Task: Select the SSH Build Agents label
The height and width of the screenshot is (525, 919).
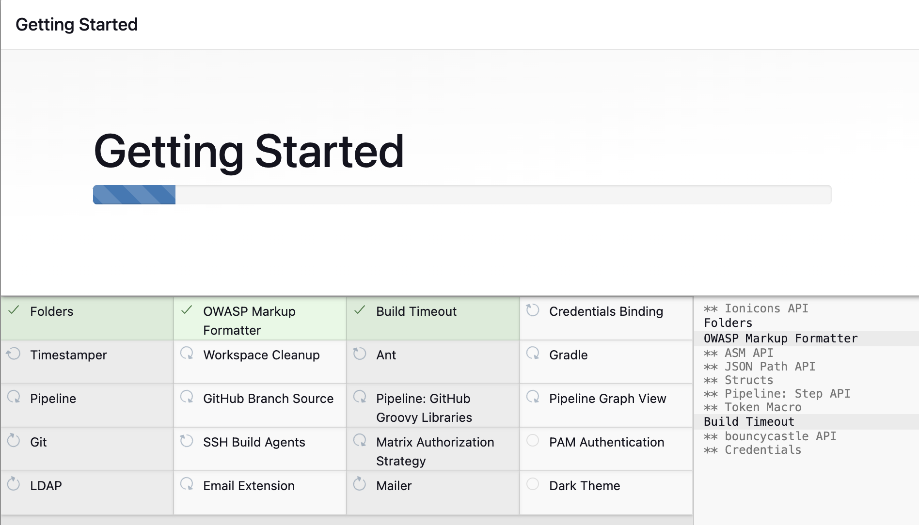Action: (254, 442)
